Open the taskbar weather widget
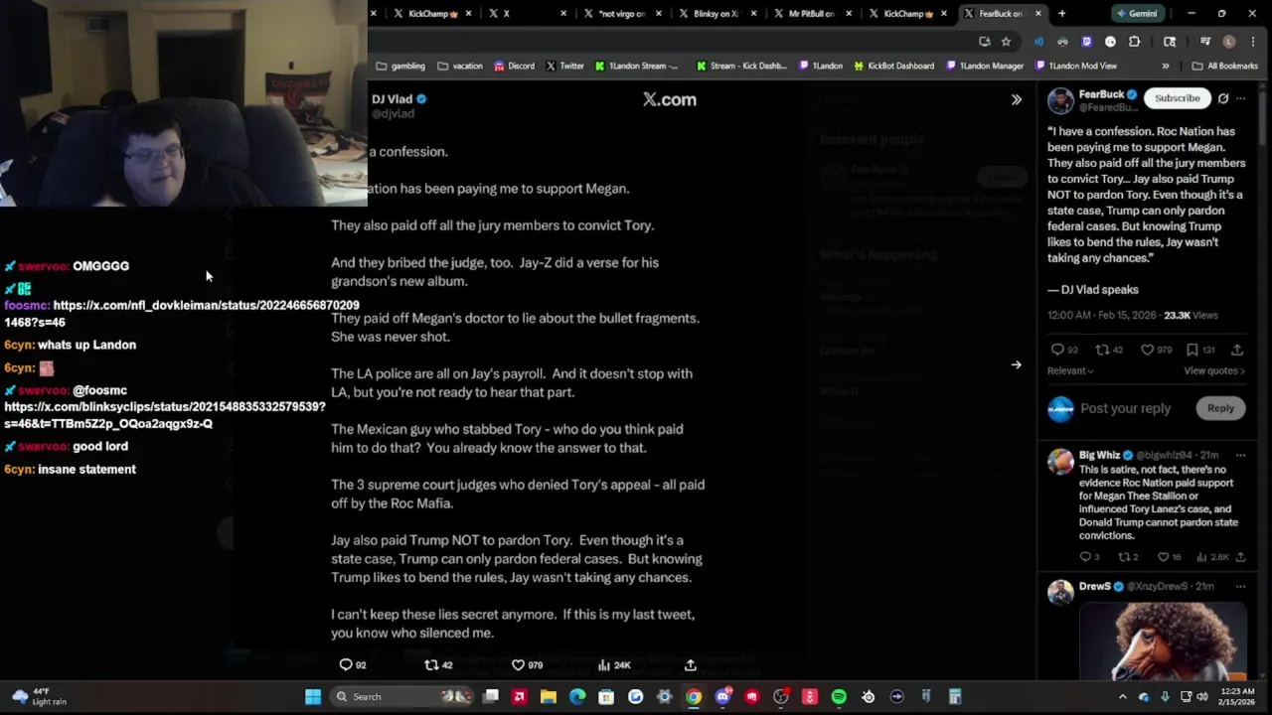Image resolution: width=1272 pixels, height=715 pixels. [x=40, y=696]
